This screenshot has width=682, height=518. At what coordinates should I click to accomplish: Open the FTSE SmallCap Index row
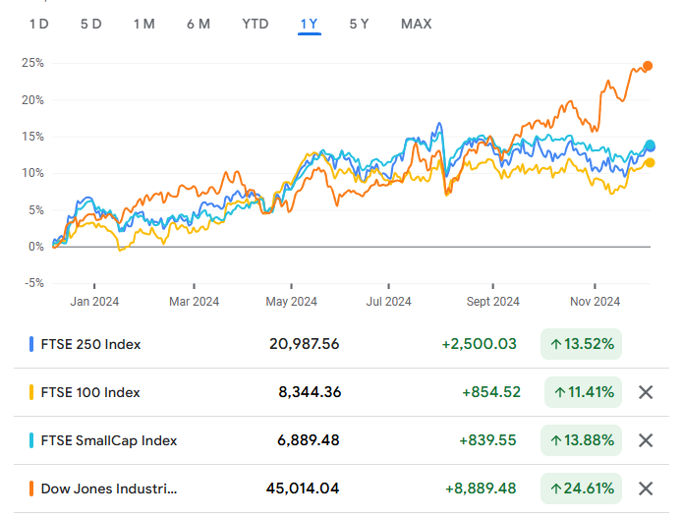tap(341, 440)
